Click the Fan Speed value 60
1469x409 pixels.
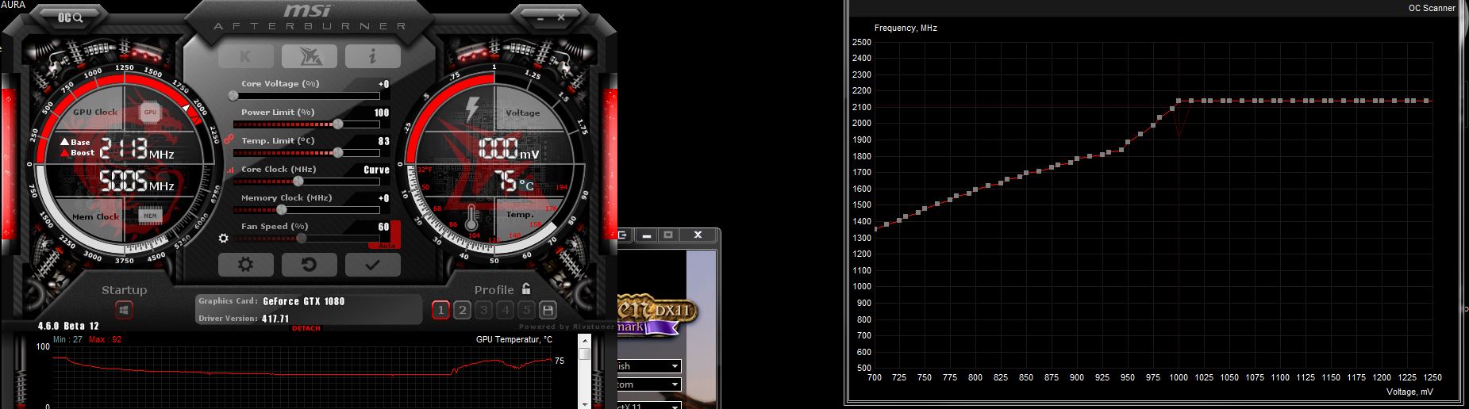[384, 227]
